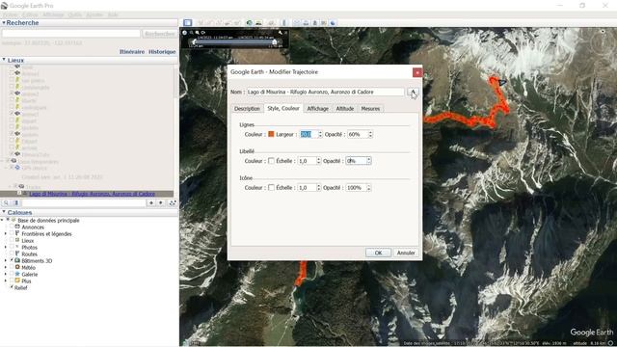Click the Frontières et légendes flag icon
The image size is (617, 347).
pos(17,233)
